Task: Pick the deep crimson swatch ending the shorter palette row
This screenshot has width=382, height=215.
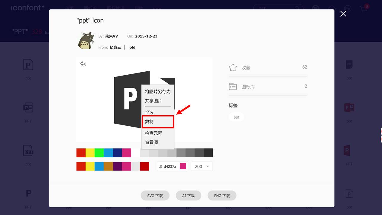Action: tap(144, 166)
